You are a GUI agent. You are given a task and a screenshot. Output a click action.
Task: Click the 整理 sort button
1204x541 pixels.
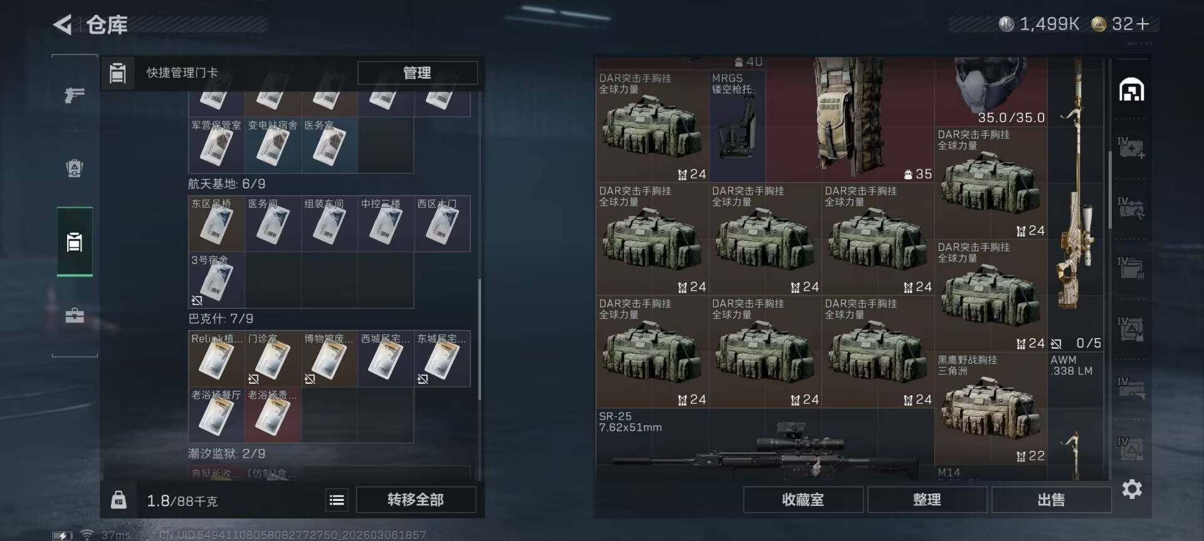[927, 500]
